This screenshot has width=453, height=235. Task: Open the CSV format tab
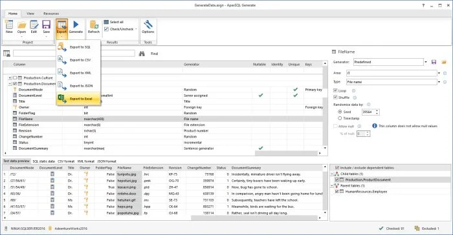[66, 161]
